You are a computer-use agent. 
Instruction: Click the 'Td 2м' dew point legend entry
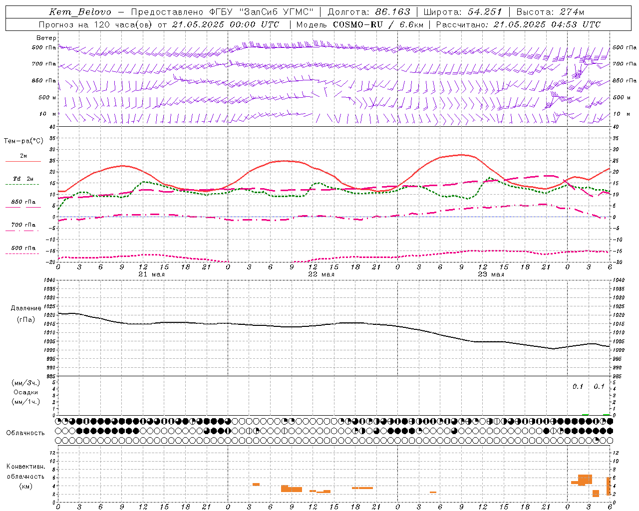pyautogui.click(x=23, y=179)
